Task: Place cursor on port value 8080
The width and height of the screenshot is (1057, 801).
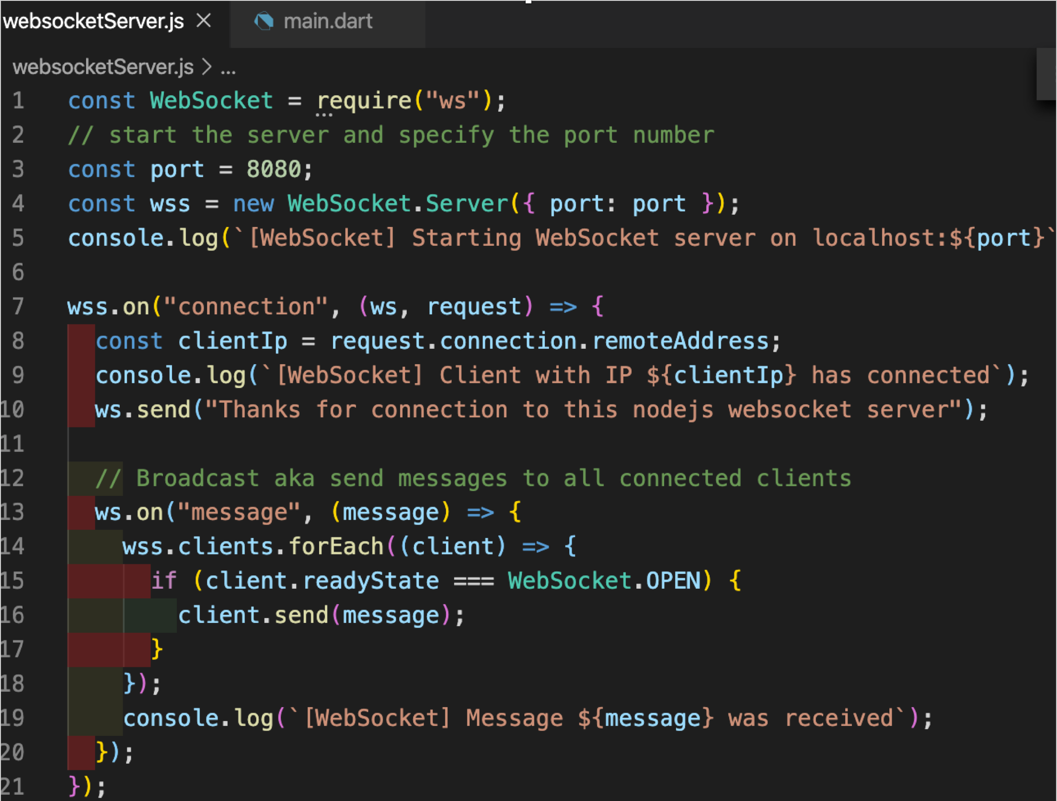Action: [x=274, y=170]
